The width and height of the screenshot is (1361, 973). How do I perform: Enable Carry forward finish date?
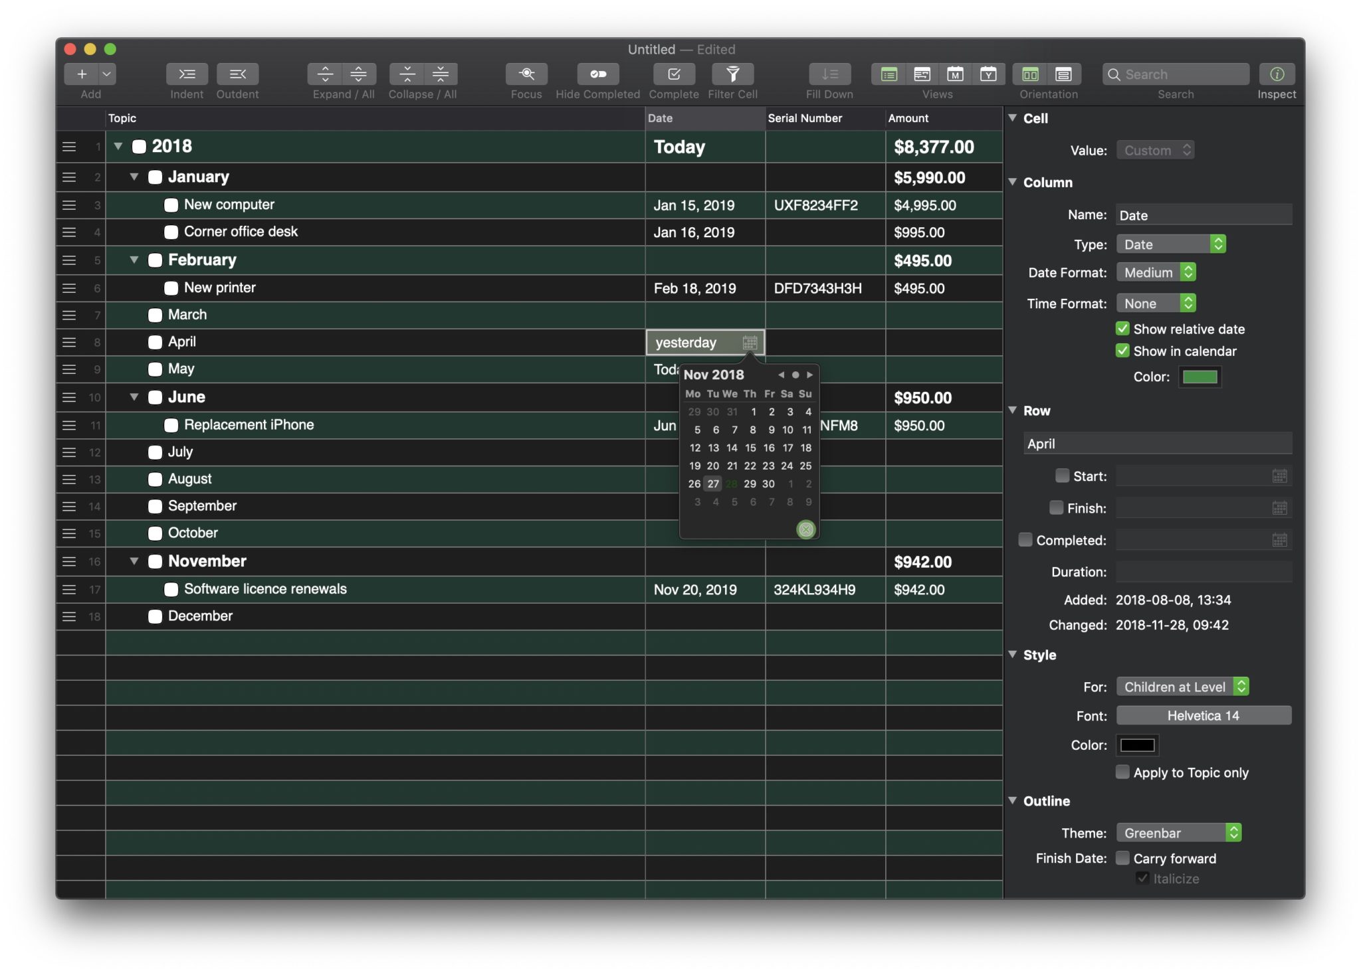click(1122, 857)
